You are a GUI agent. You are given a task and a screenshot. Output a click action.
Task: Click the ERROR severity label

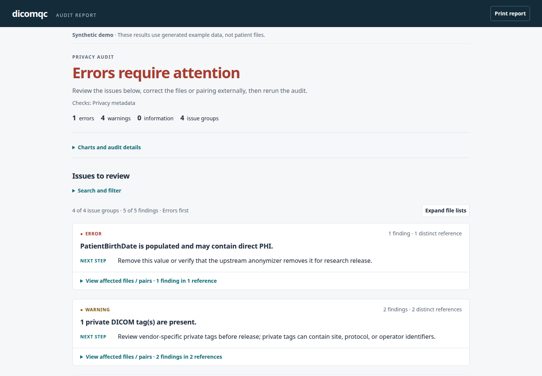(x=91, y=234)
